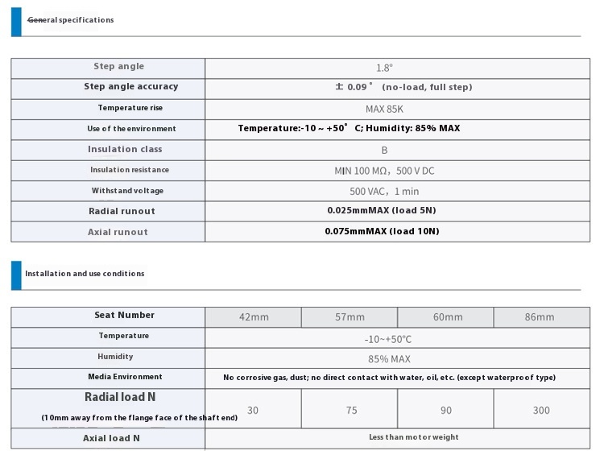Click '± 0.09° (no-load, full step)' value
The image size is (604, 459).
(403, 87)
